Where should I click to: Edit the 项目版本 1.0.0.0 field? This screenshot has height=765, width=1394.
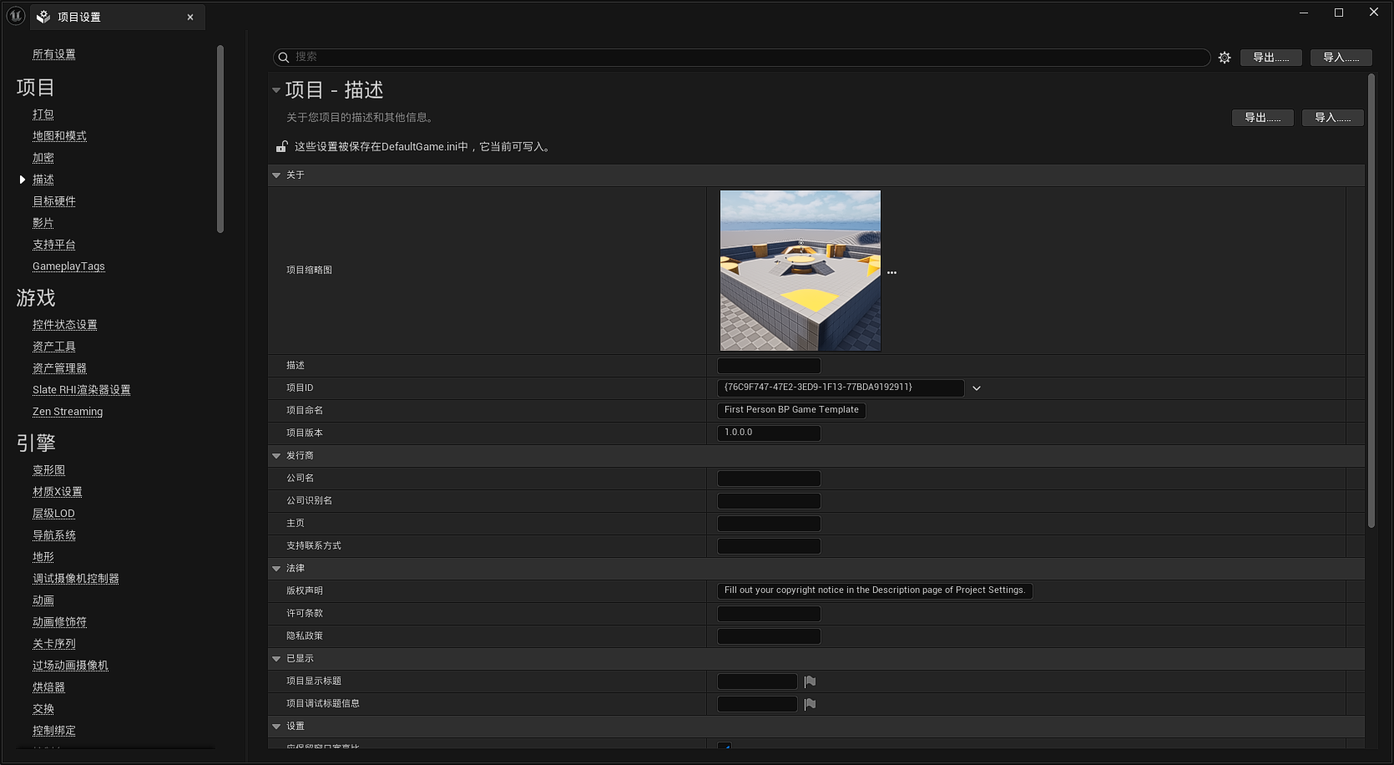tap(769, 433)
